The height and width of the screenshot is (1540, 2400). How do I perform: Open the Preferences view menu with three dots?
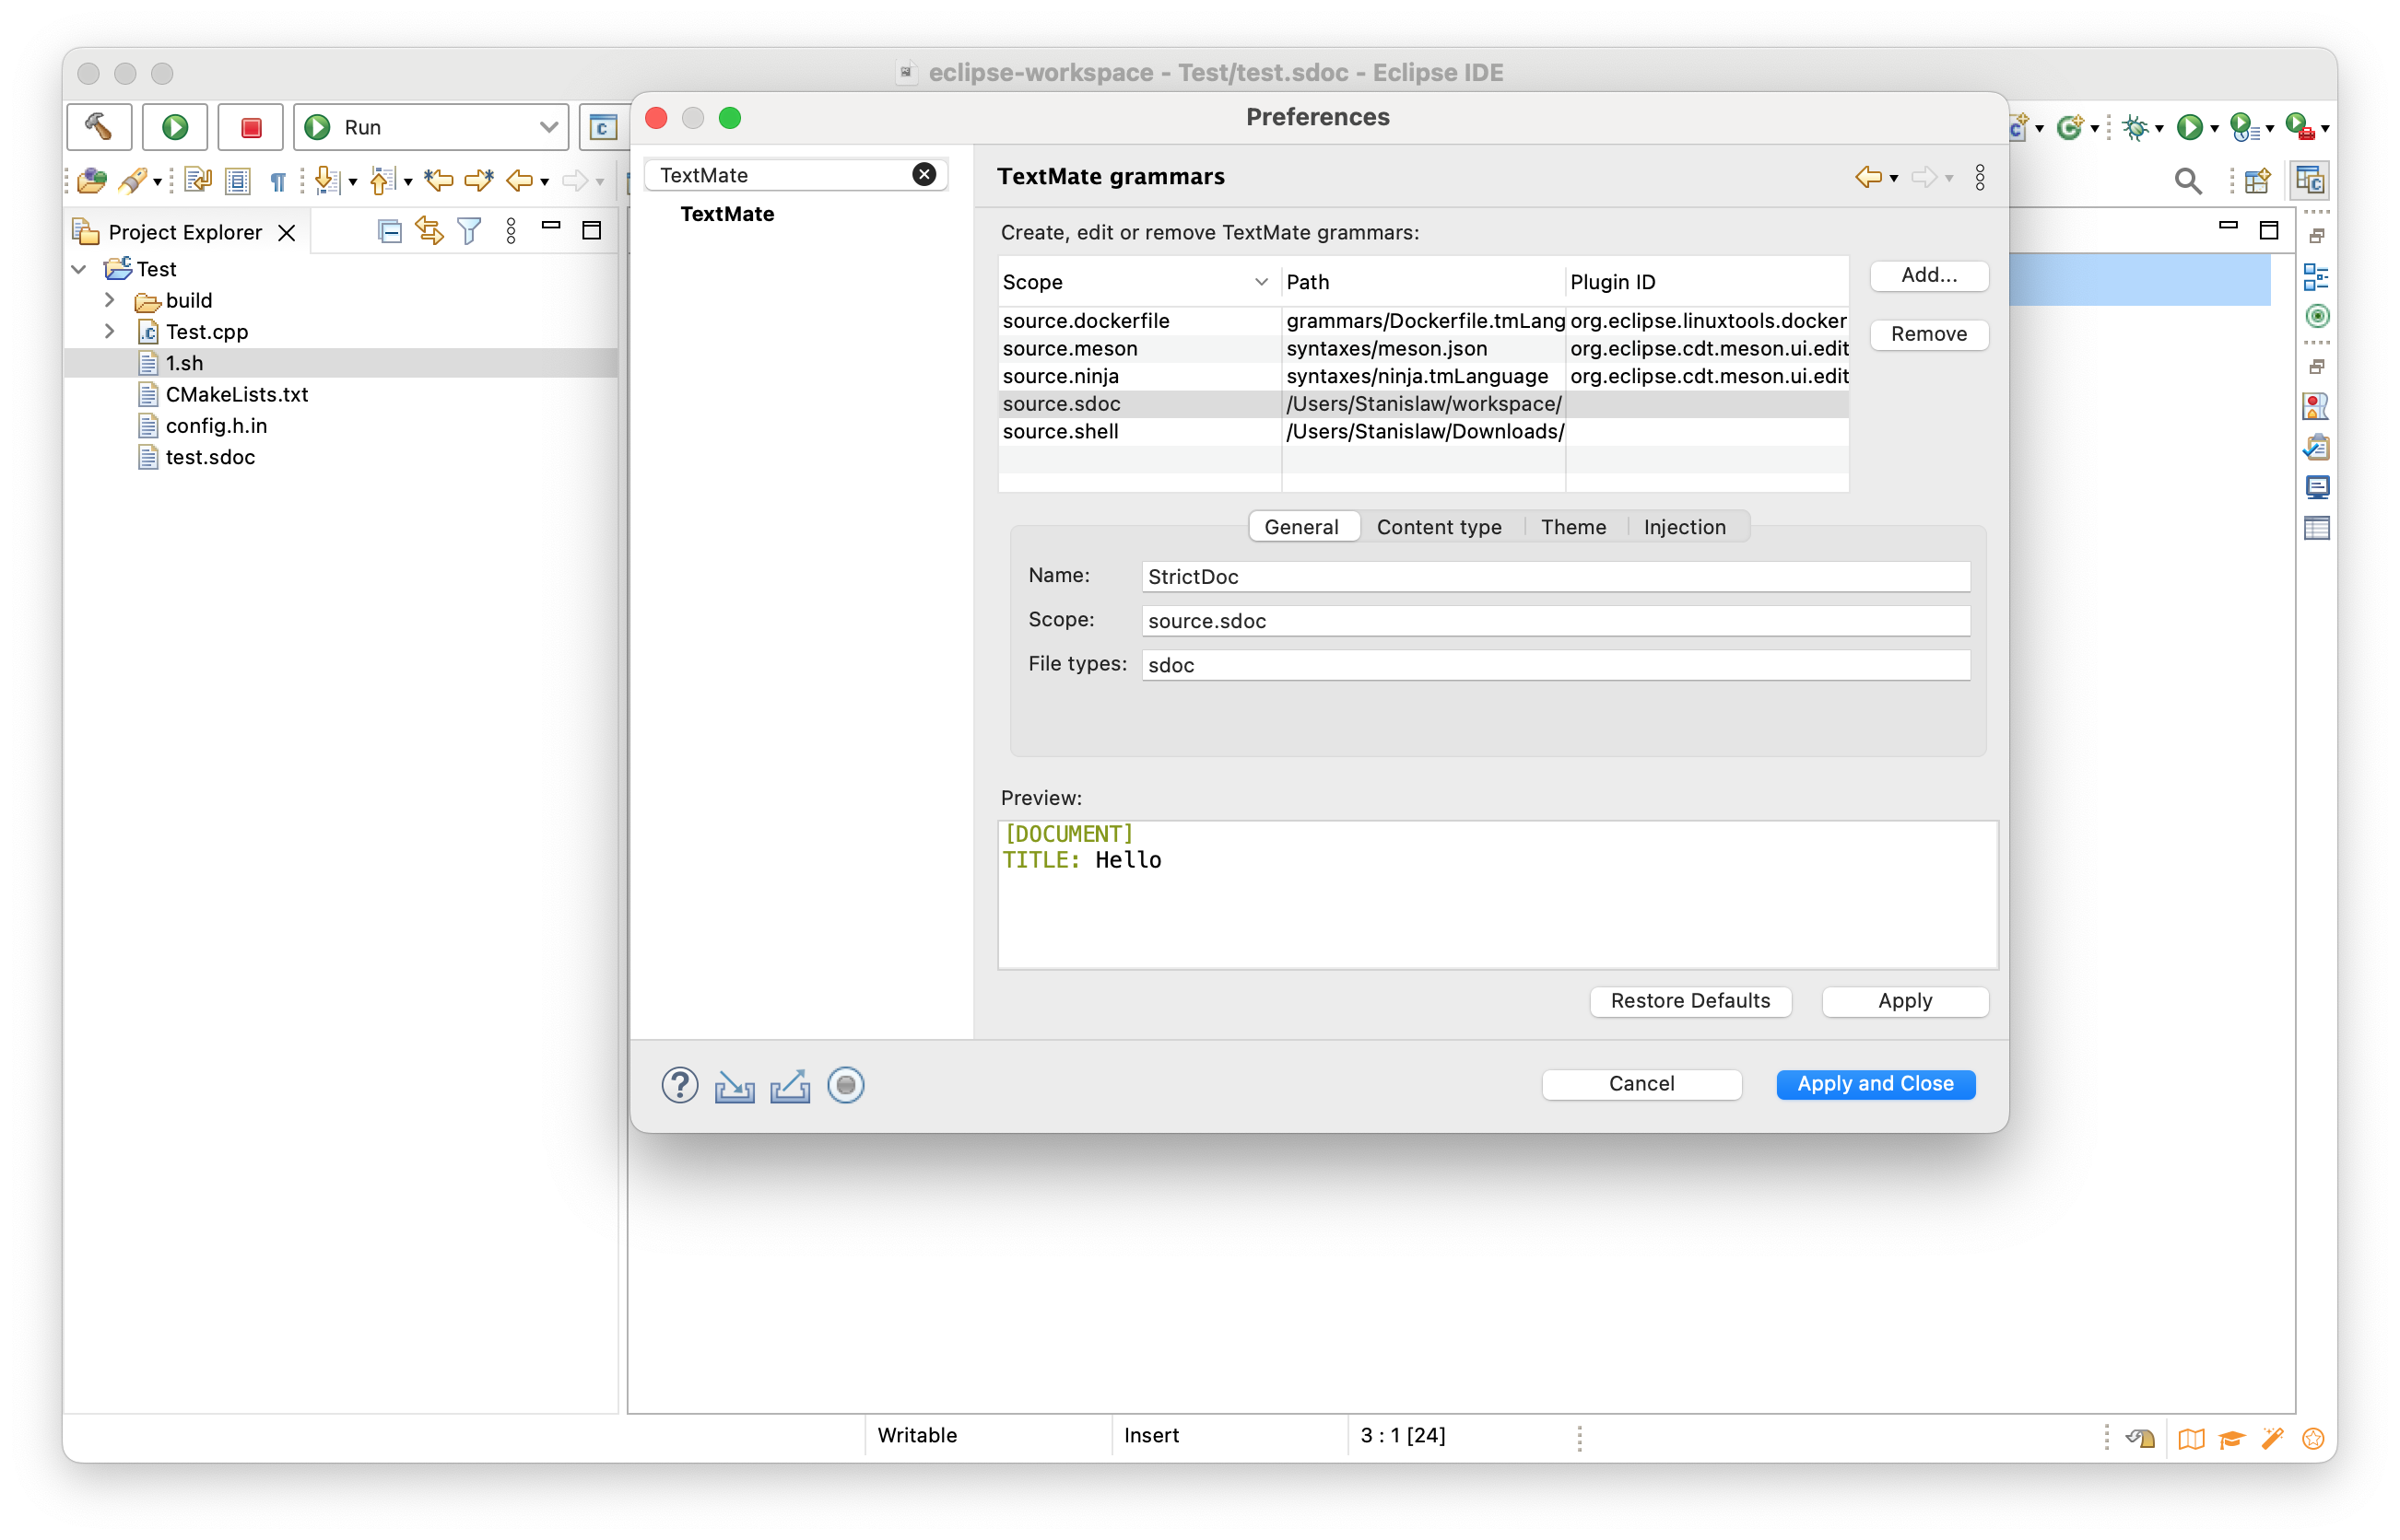(1980, 177)
